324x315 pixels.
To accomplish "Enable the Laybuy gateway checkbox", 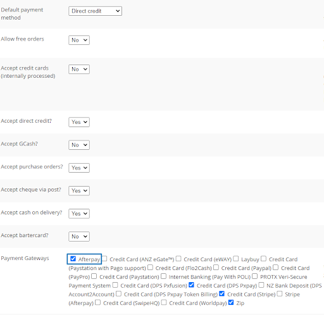I will pyautogui.click(x=236, y=259).
